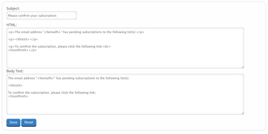The height and width of the screenshot is (134, 268).
Task: Click the Body Text textarea's empty area
Action: coord(125,106)
